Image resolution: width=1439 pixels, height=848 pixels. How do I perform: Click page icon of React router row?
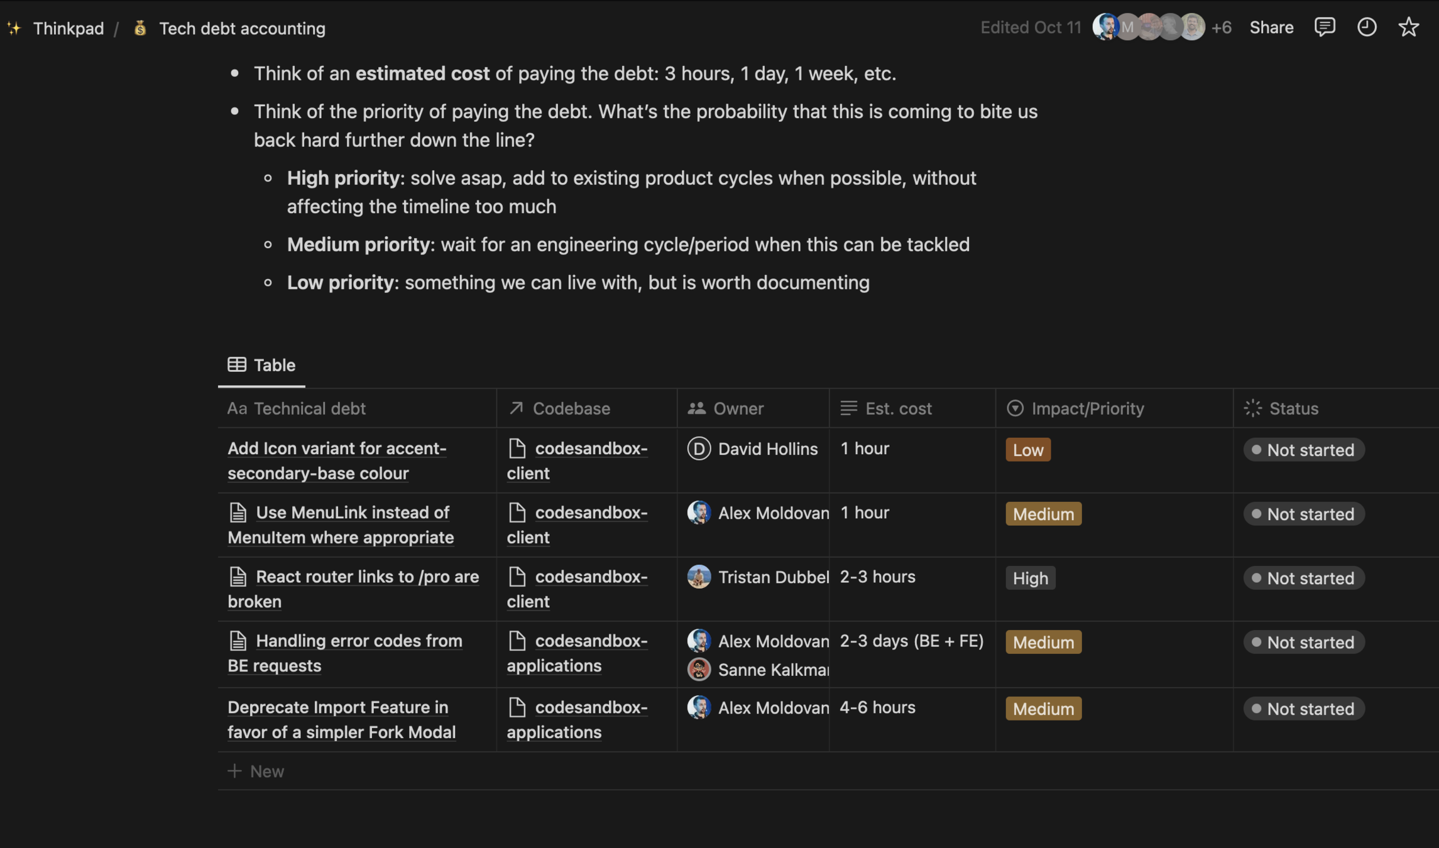[x=238, y=577]
